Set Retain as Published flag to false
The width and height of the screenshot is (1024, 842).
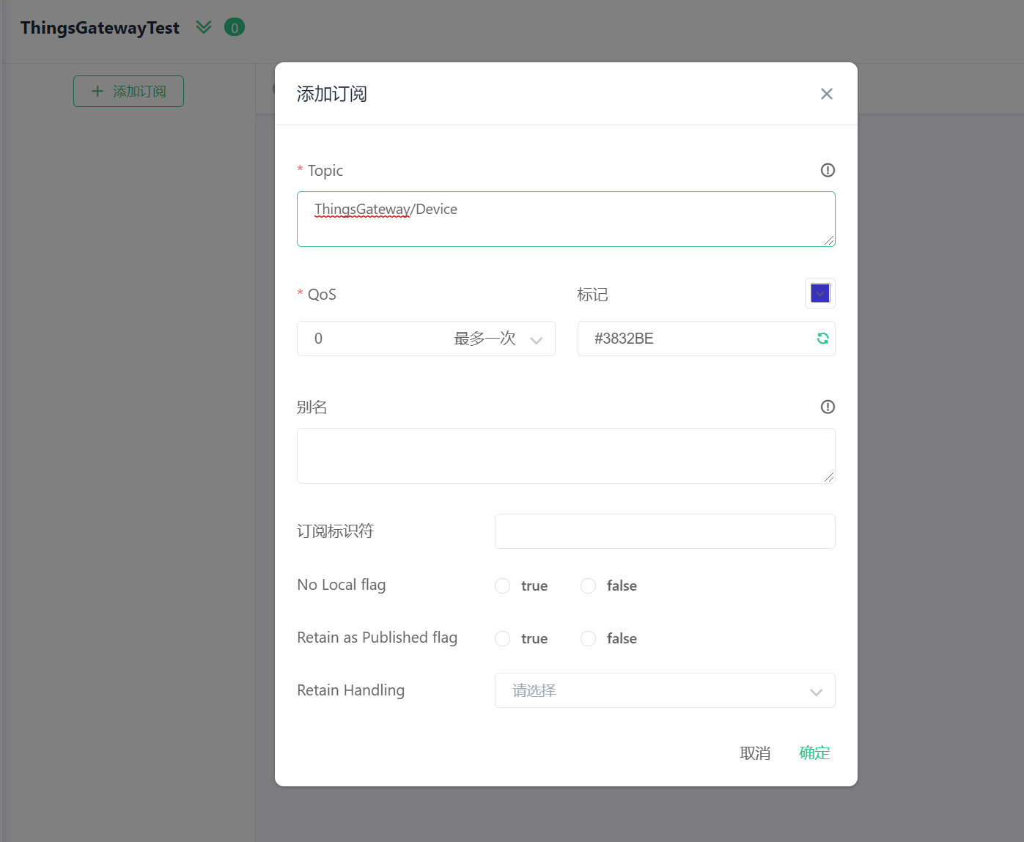[x=588, y=638]
